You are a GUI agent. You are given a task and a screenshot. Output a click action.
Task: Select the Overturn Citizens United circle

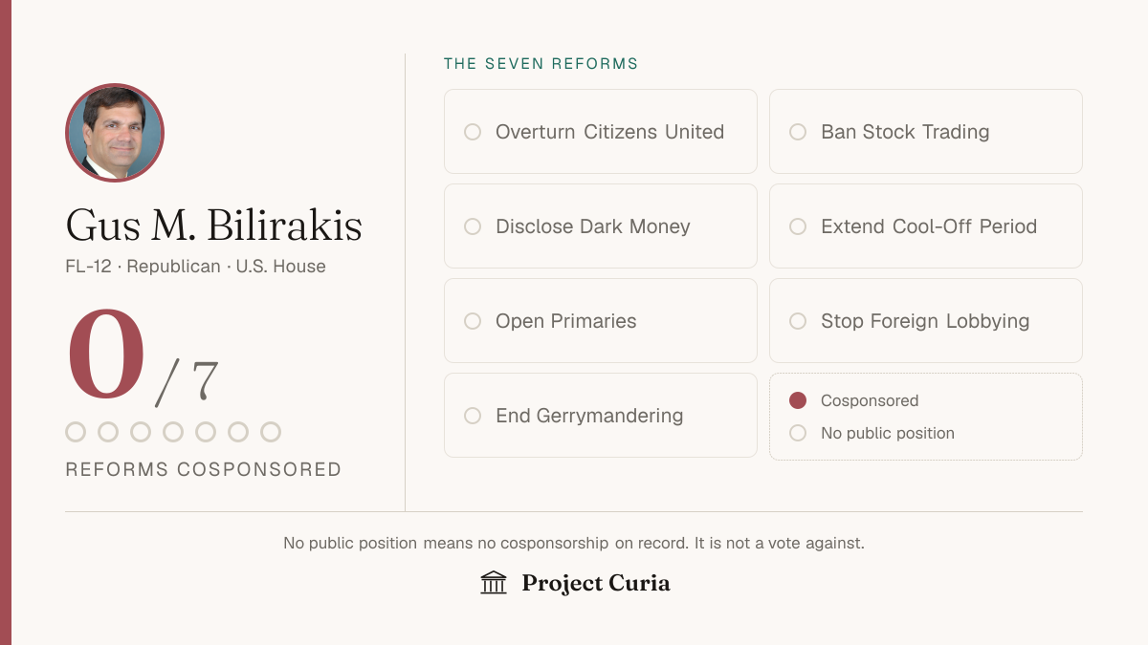(473, 132)
